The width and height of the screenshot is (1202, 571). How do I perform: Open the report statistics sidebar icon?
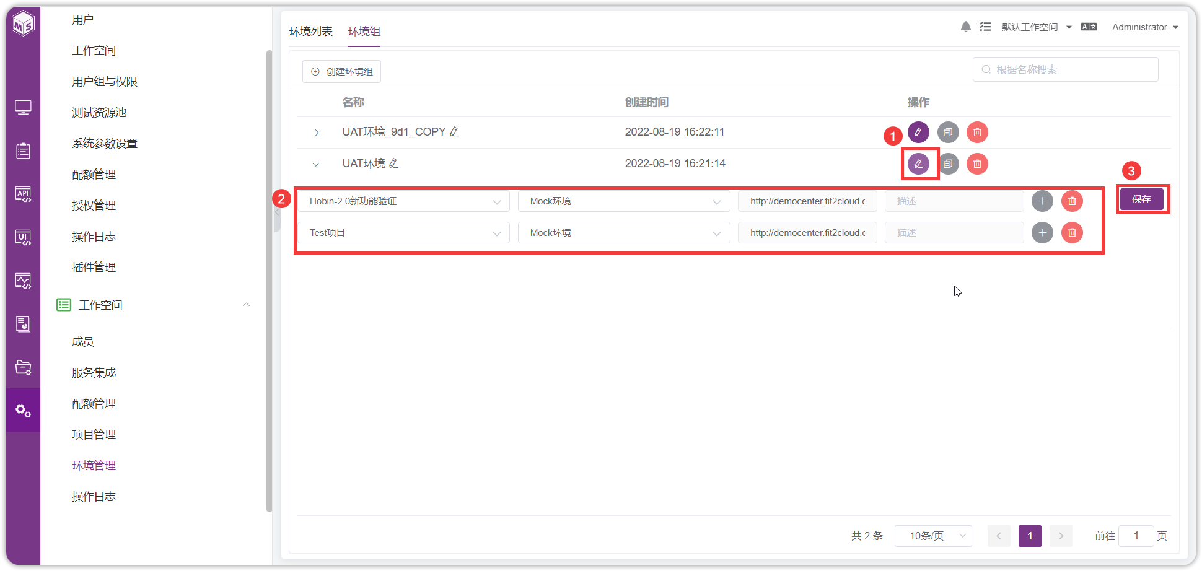point(24,324)
